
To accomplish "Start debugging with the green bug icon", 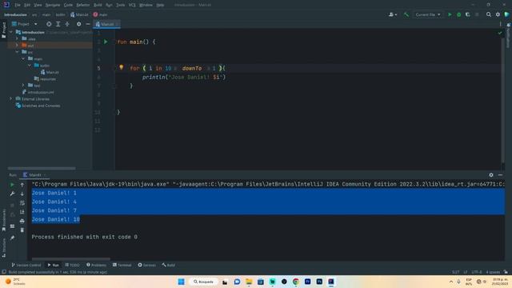I will point(458,14).
